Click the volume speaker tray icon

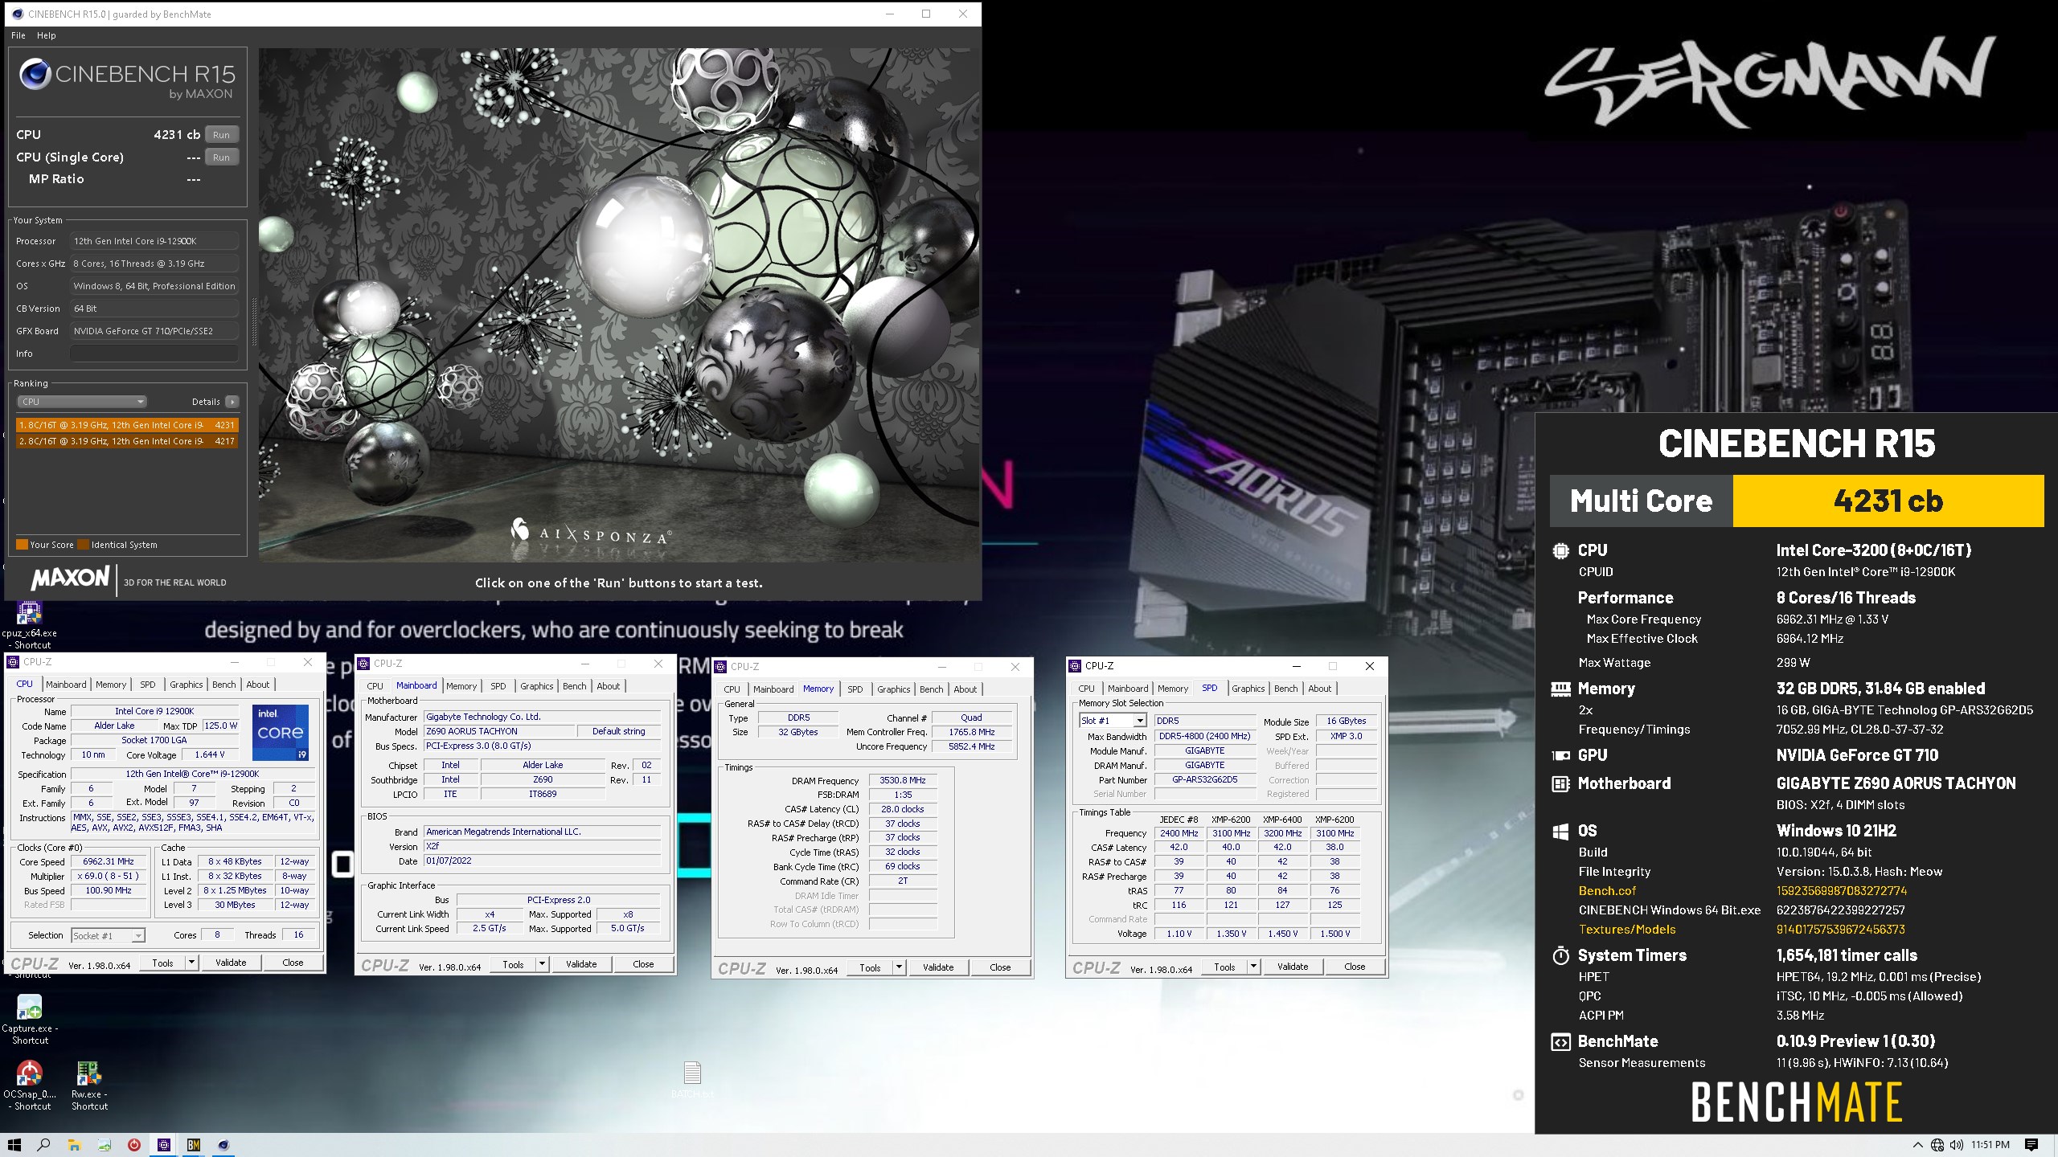pyautogui.click(x=1956, y=1145)
